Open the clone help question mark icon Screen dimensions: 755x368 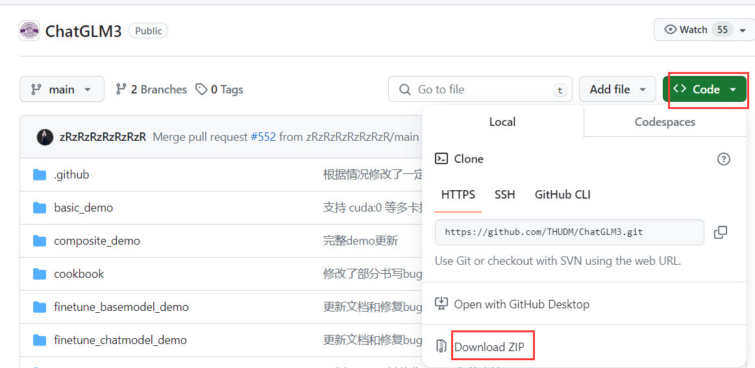point(724,159)
